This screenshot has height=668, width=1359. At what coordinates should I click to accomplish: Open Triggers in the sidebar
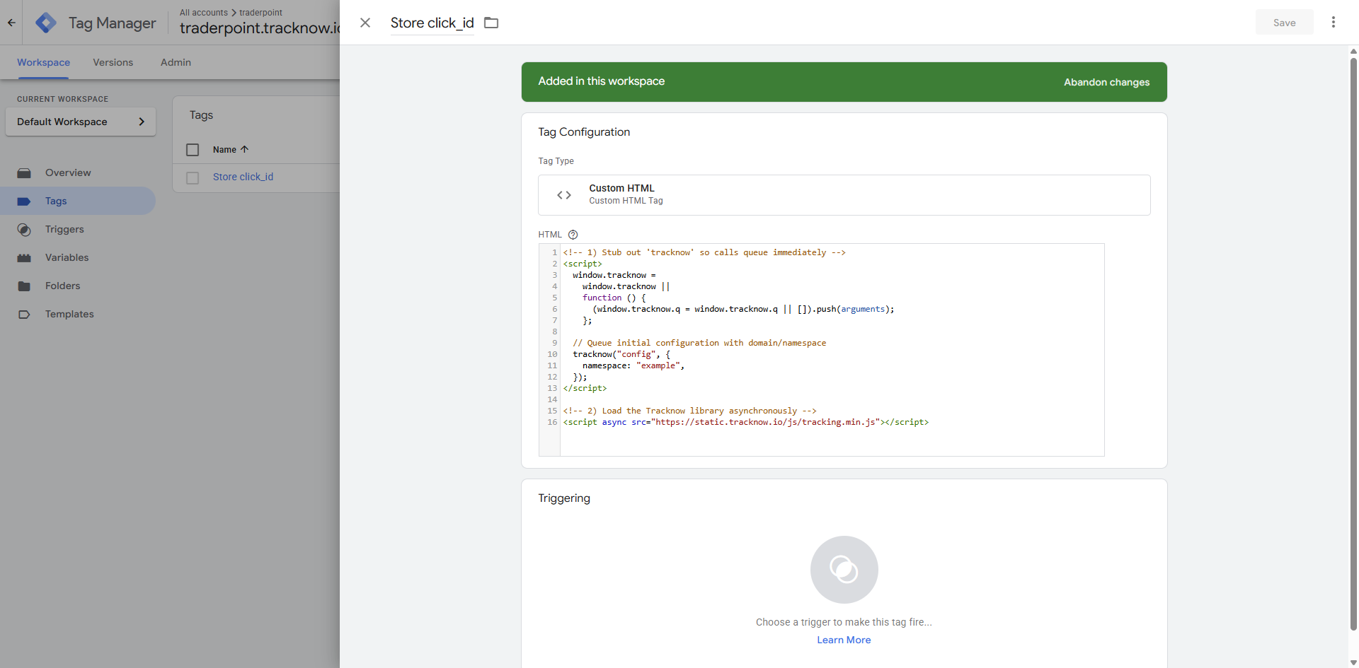tap(64, 229)
